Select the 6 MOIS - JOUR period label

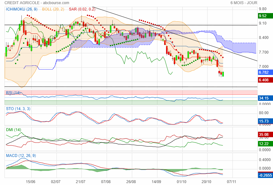[x=244, y=3]
